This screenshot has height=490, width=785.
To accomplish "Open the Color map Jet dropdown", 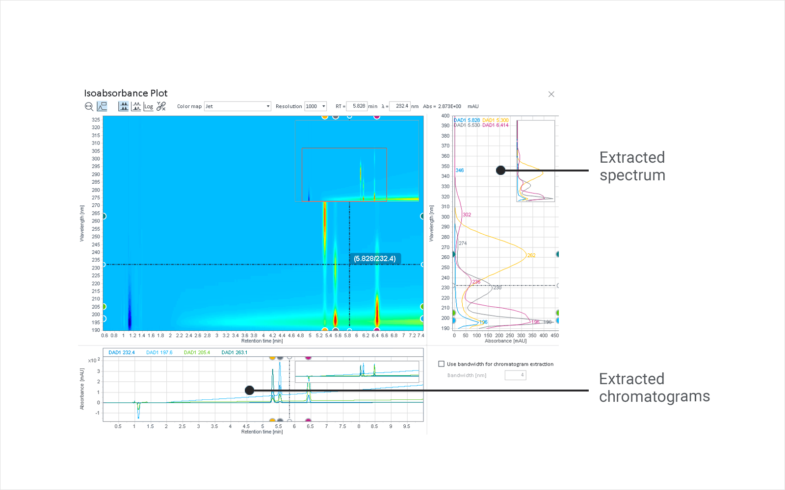I will [237, 106].
